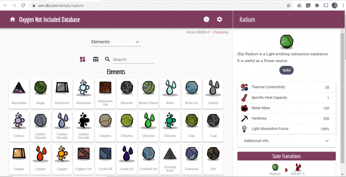Select the 959.85 °C liquid transition icon
The width and height of the screenshot is (346, 177).
298,167
